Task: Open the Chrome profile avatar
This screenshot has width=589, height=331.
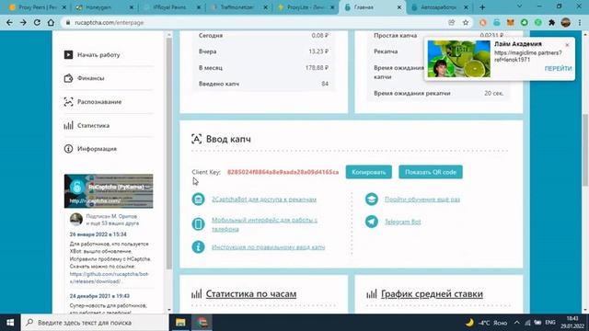Action: click(x=566, y=22)
